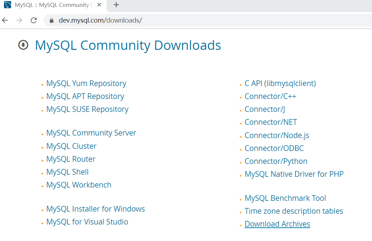This screenshot has width=372, height=241.
Task: Click the Connector/J download link
Action: [265, 109]
